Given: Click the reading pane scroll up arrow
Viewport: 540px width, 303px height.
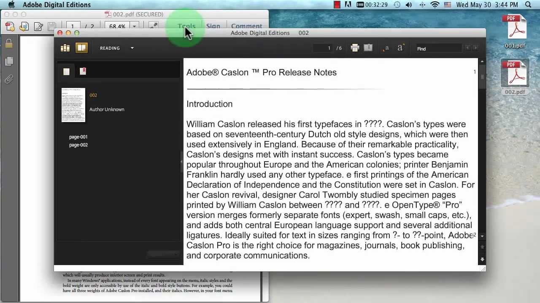Looking at the screenshot, I should (x=482, y=62).
